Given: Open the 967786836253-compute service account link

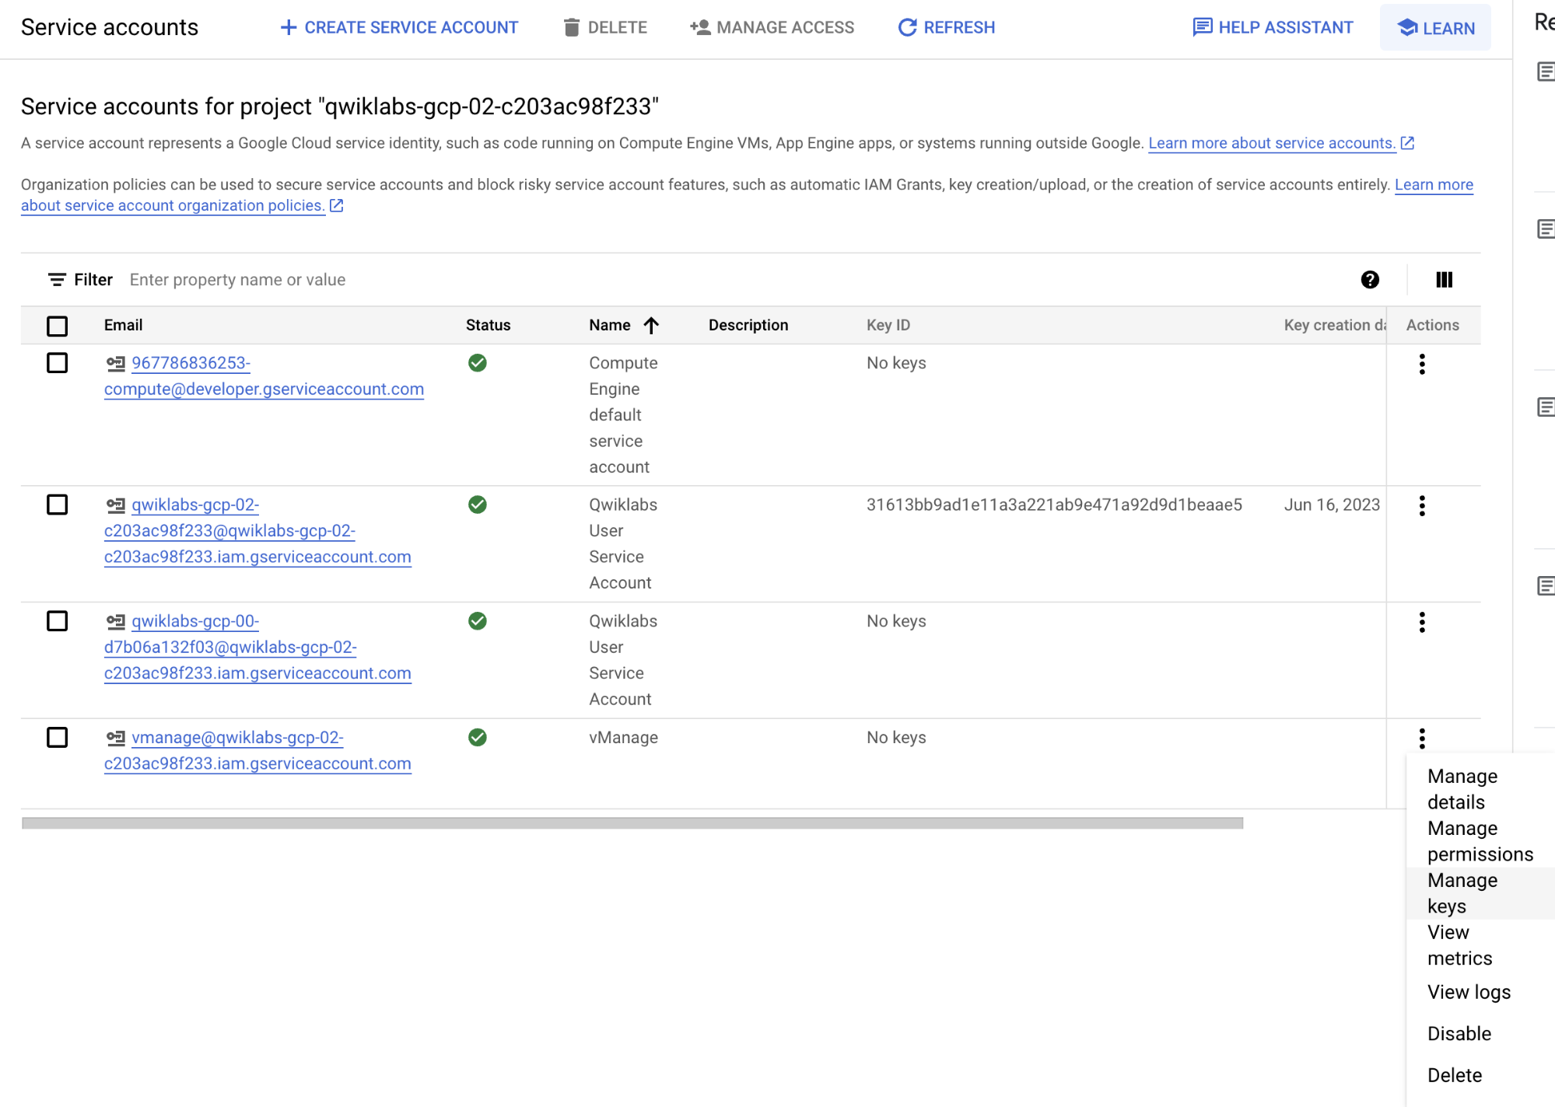Looking at the screenshot, I should (x=264, y=376).
